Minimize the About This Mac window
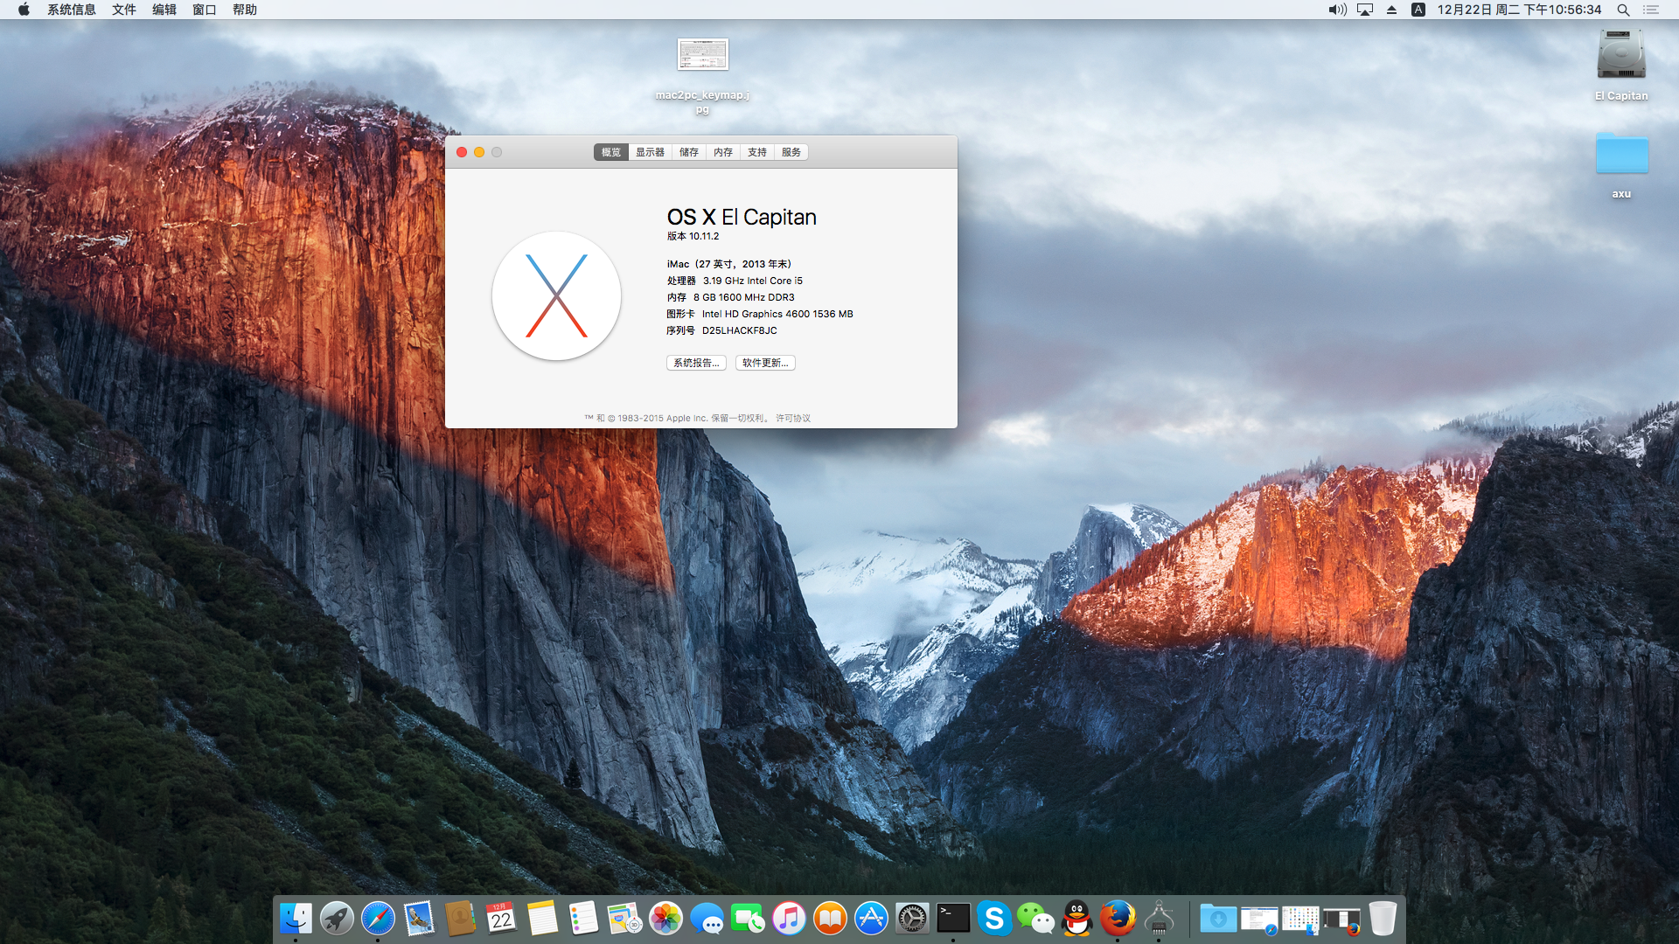1679x944 pixels. (x=479, y=152)
